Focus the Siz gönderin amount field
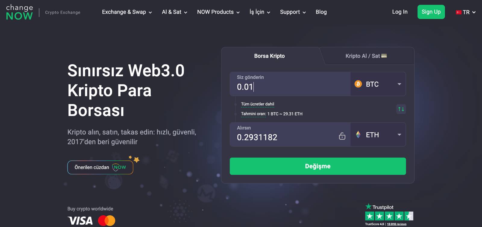 click(290, 84)
